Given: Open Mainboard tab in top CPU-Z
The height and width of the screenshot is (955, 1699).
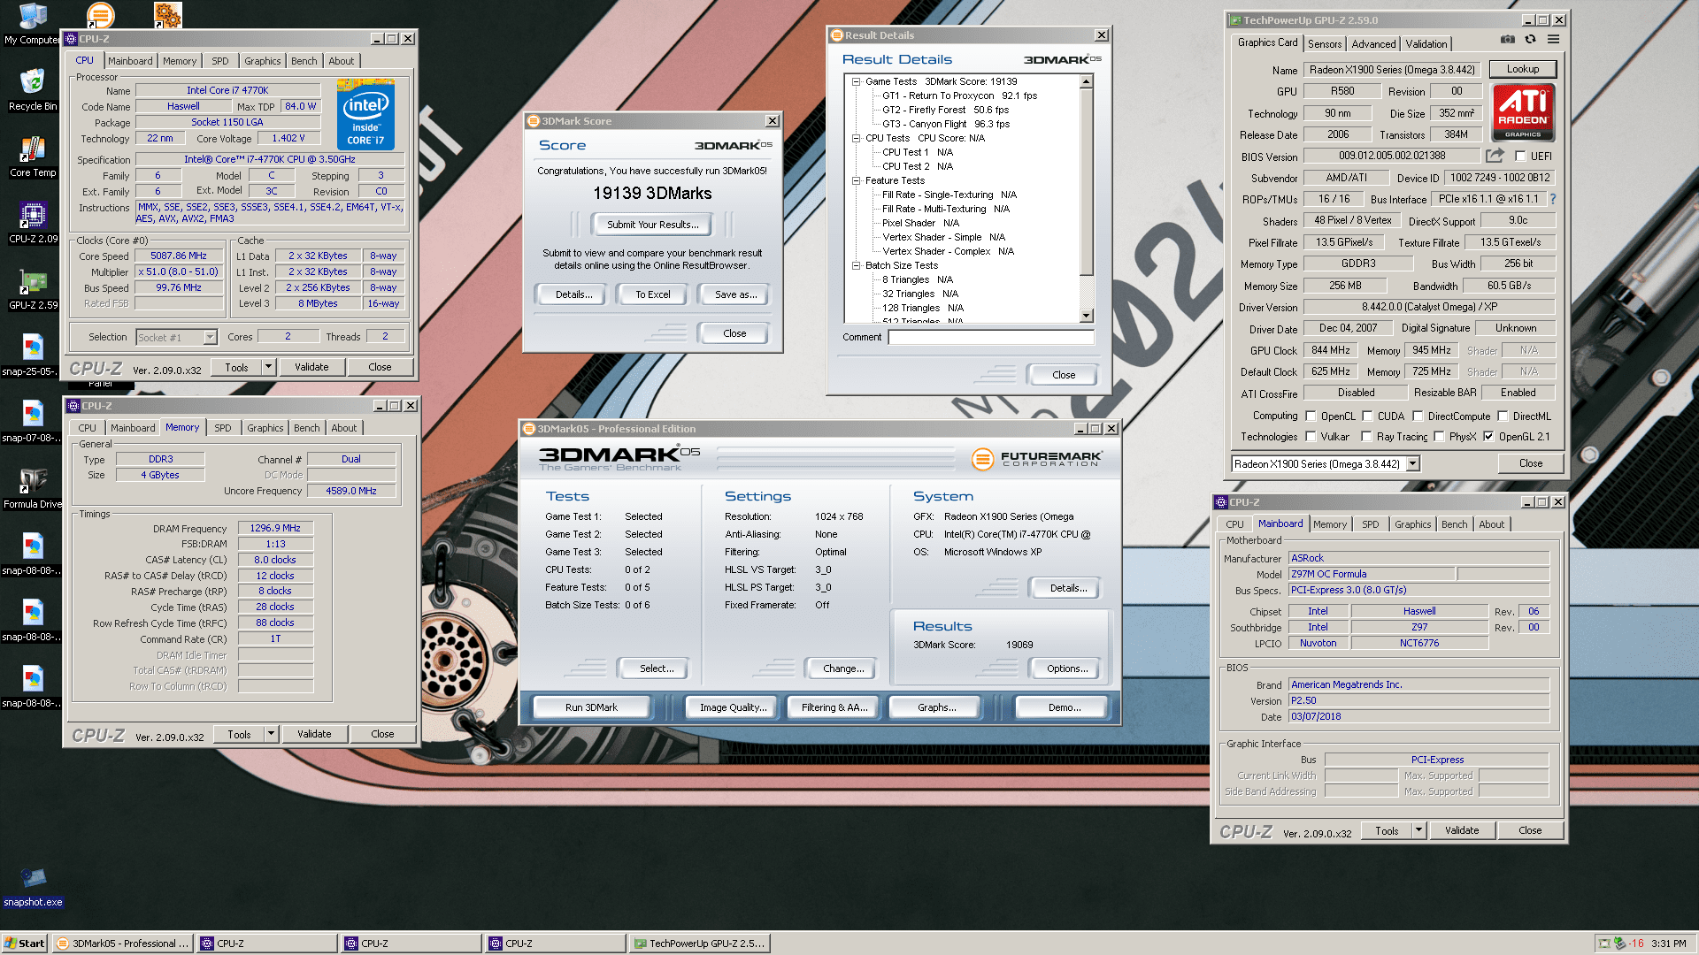Looking at the screenshot, I should 130,61.
